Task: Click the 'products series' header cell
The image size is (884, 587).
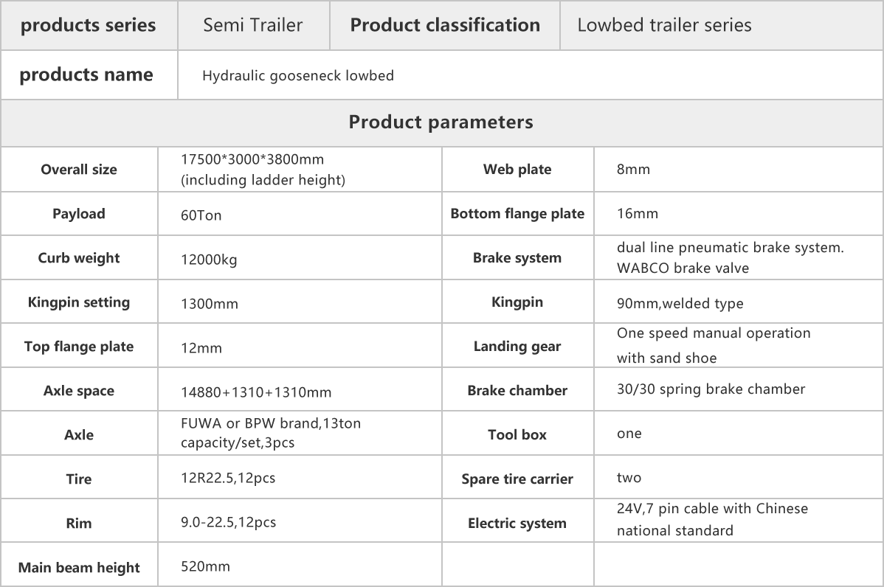Action: click(89, 25)
